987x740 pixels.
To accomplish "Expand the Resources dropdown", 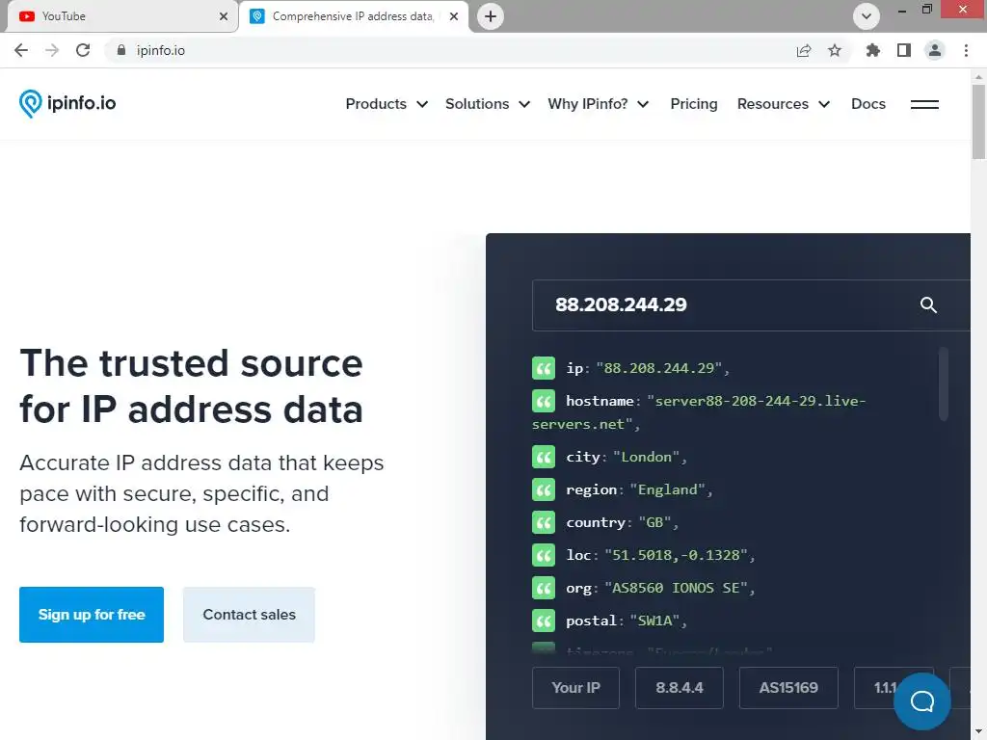I will [783, 104].
